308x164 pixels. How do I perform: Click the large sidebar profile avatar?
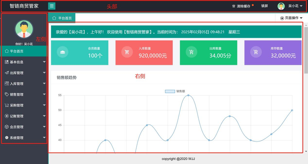pyautogui.click(x=24, y=29)
